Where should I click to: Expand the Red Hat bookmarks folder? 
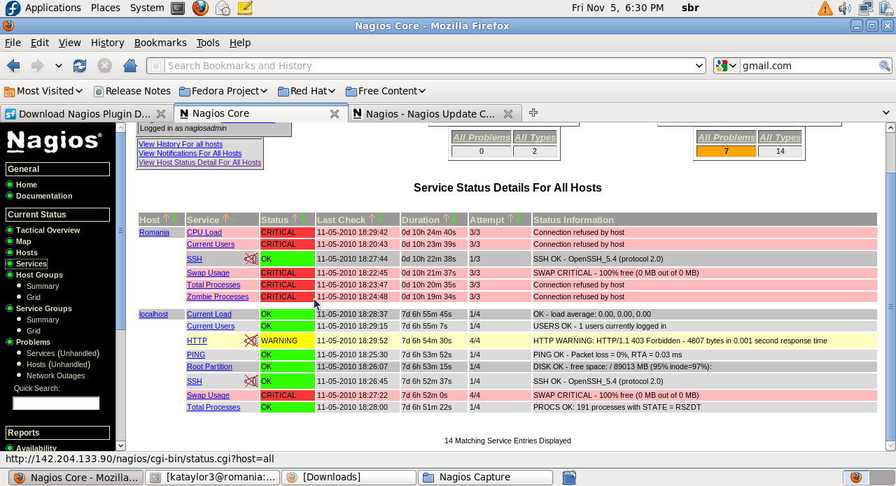click(x=307, y=91)
